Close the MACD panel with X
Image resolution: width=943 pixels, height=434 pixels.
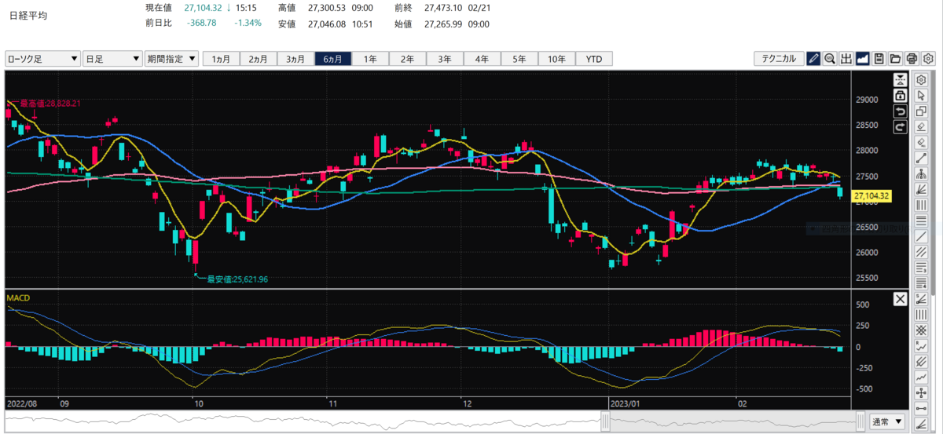(901, 299)
